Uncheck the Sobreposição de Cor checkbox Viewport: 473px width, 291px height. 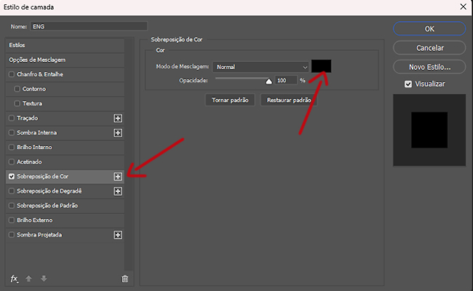click(x=12, y=176)
